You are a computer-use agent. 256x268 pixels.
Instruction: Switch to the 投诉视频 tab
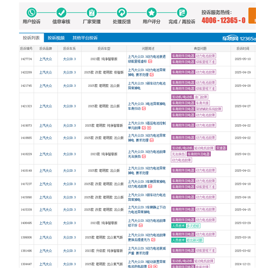tap(56, 38)
